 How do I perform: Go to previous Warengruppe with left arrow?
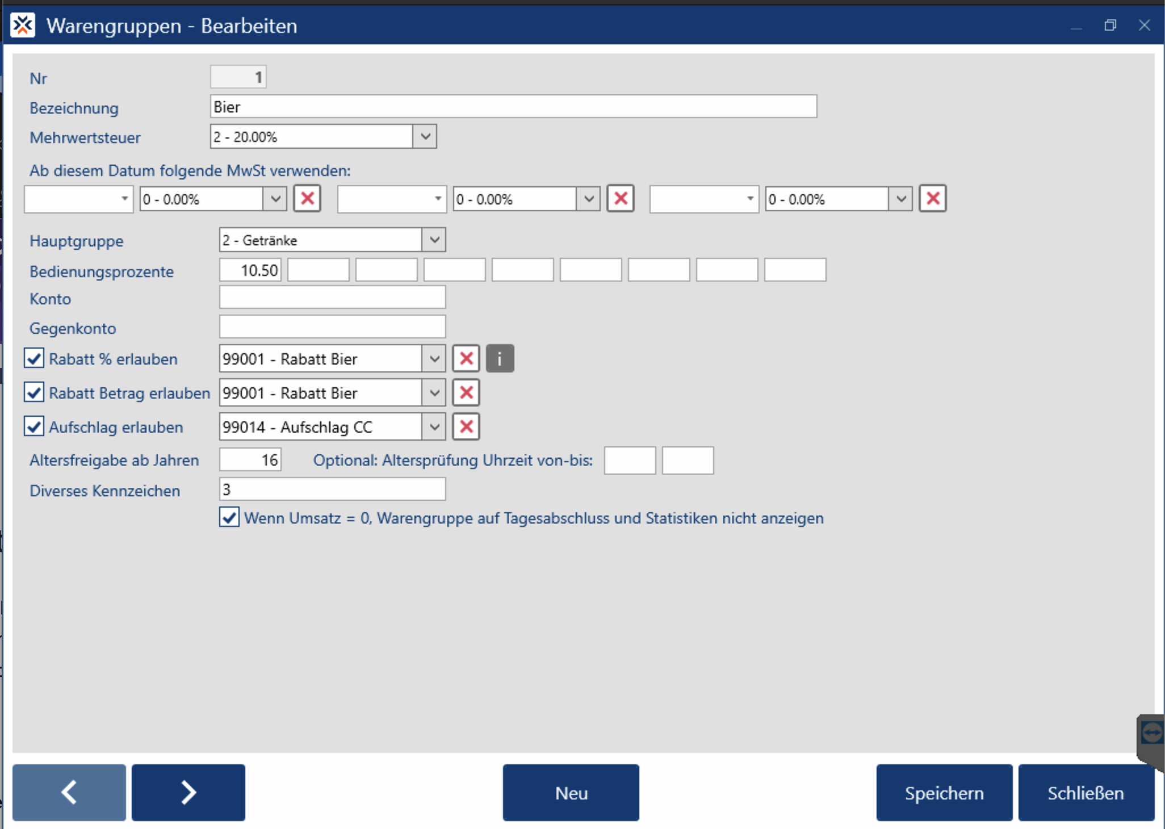(x=69, y=792)
